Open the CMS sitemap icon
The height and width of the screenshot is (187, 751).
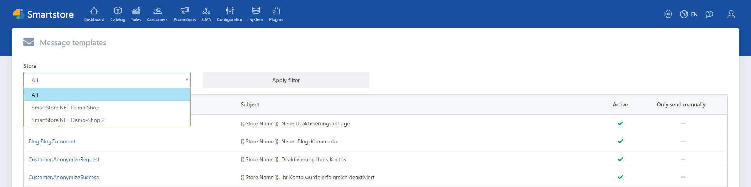[x=206, y=11]
